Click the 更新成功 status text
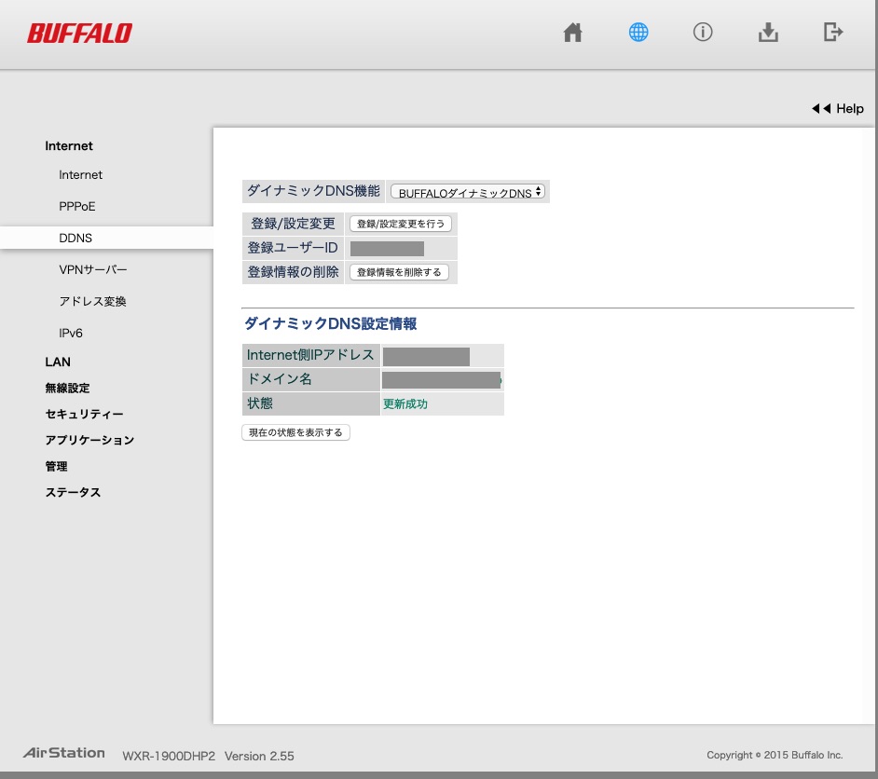The image size is (878, 779). coord(405,404)
